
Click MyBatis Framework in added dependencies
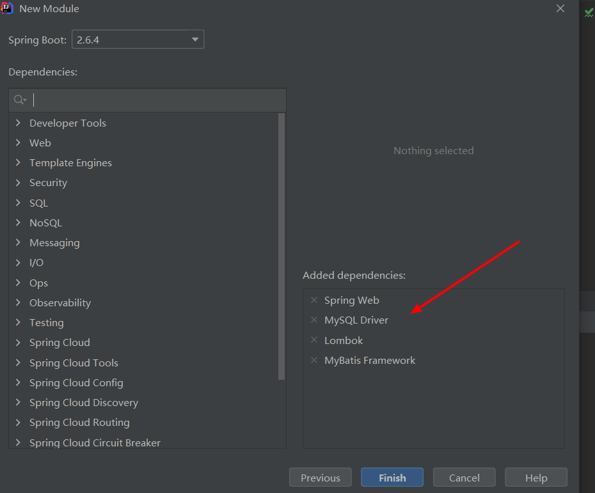pyautogui.click(x=370, y=360)
